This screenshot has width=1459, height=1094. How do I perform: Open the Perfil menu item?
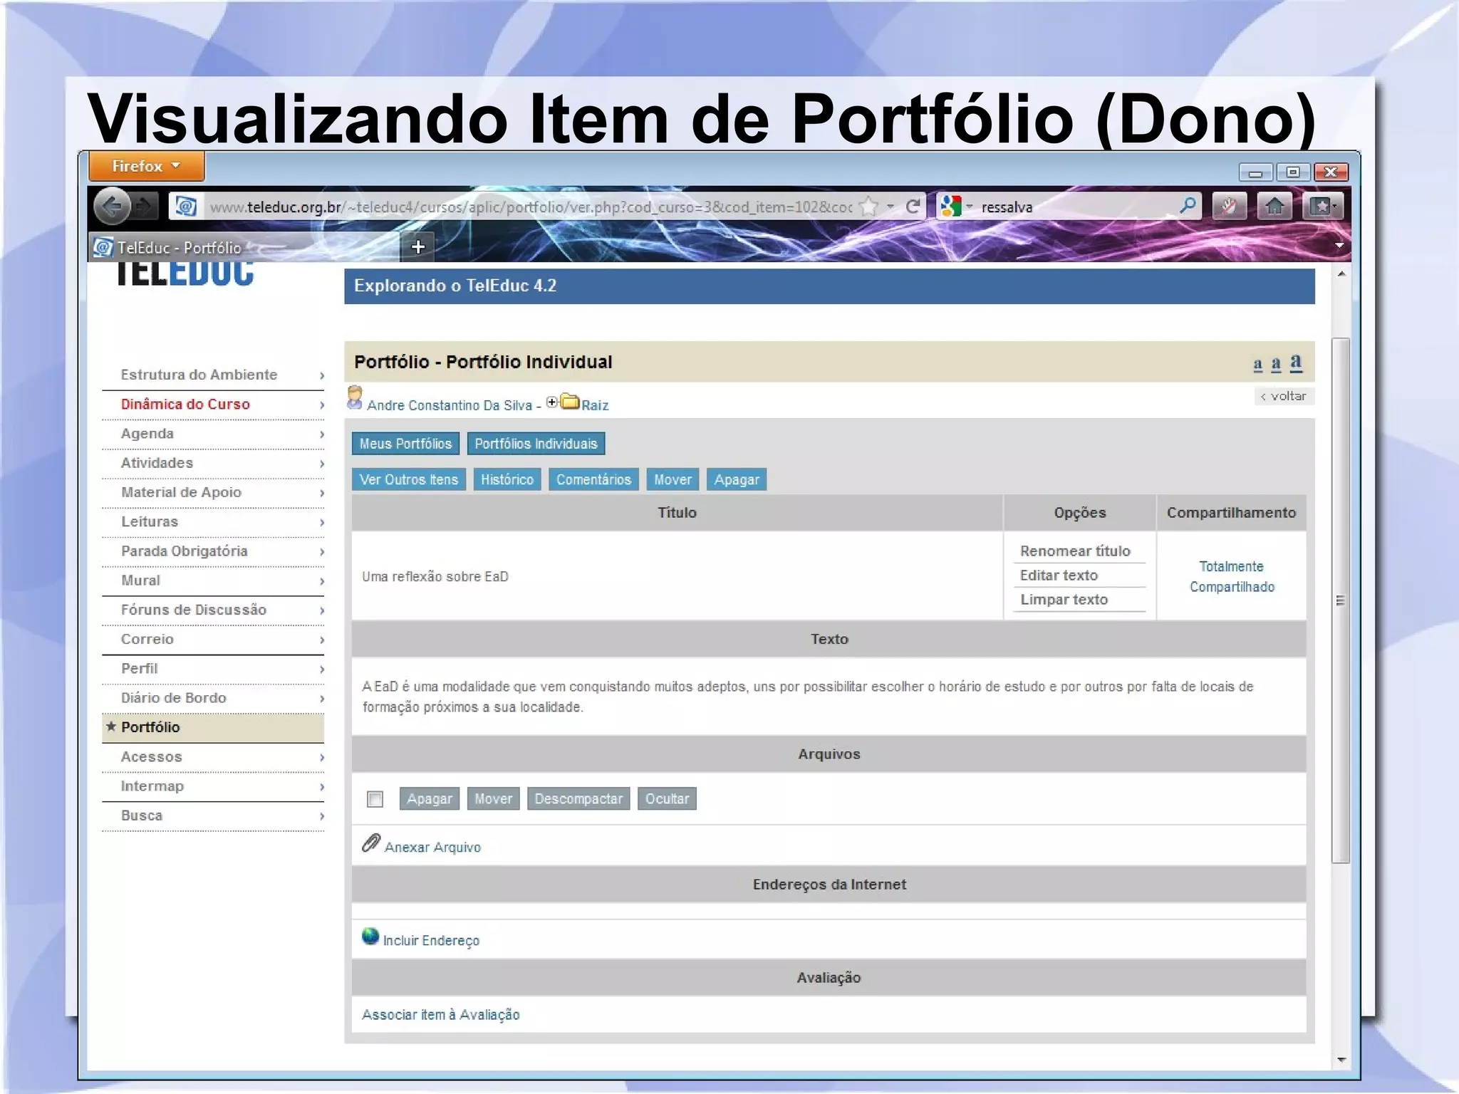click(139, 668)
